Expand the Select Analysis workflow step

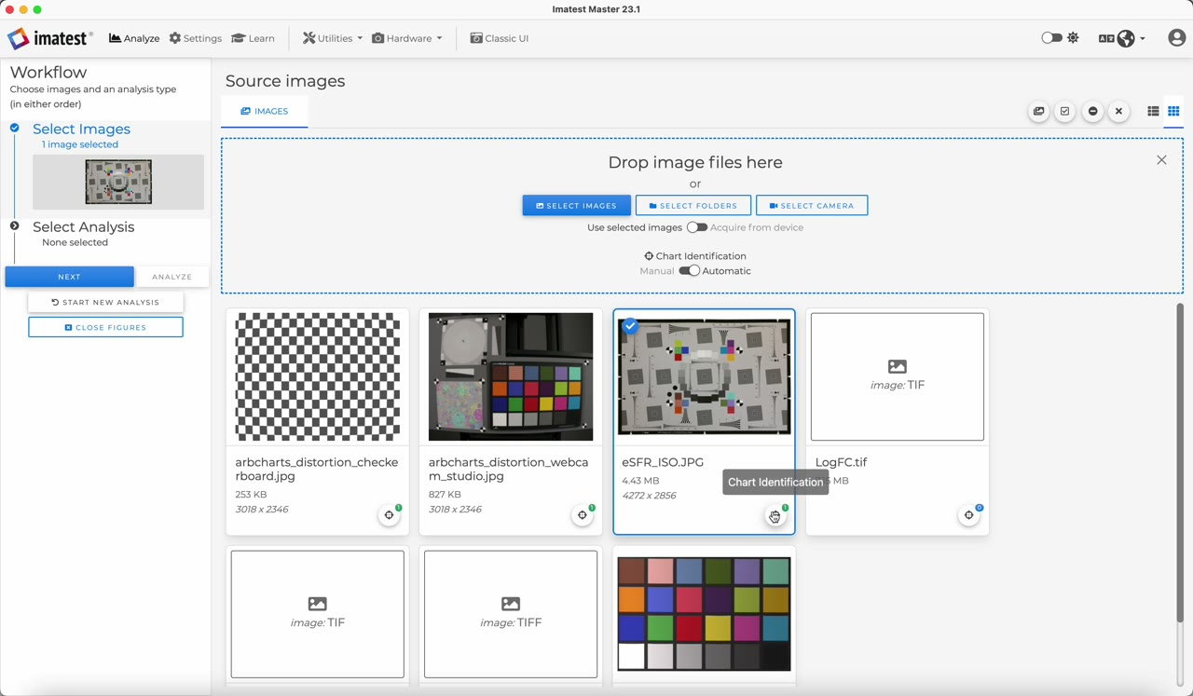pos(83,227)
